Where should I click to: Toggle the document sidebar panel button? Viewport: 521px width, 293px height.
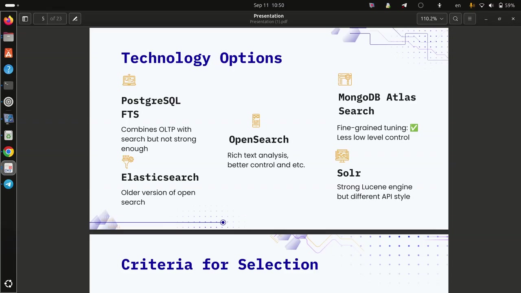pos(25,19)
